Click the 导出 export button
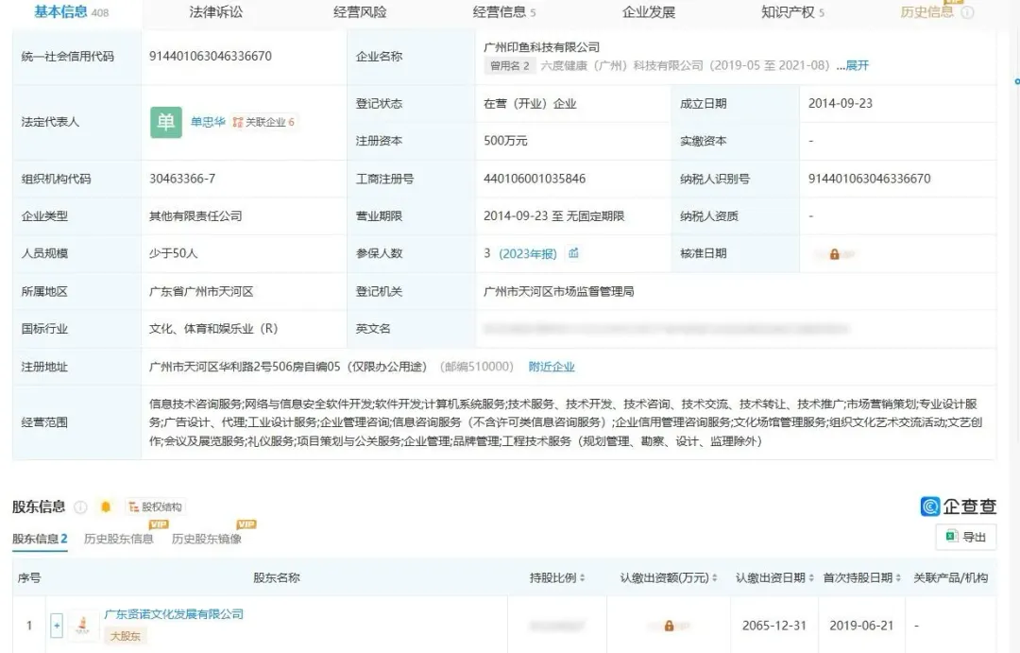 pyautogui.click(x=966, y=537)
